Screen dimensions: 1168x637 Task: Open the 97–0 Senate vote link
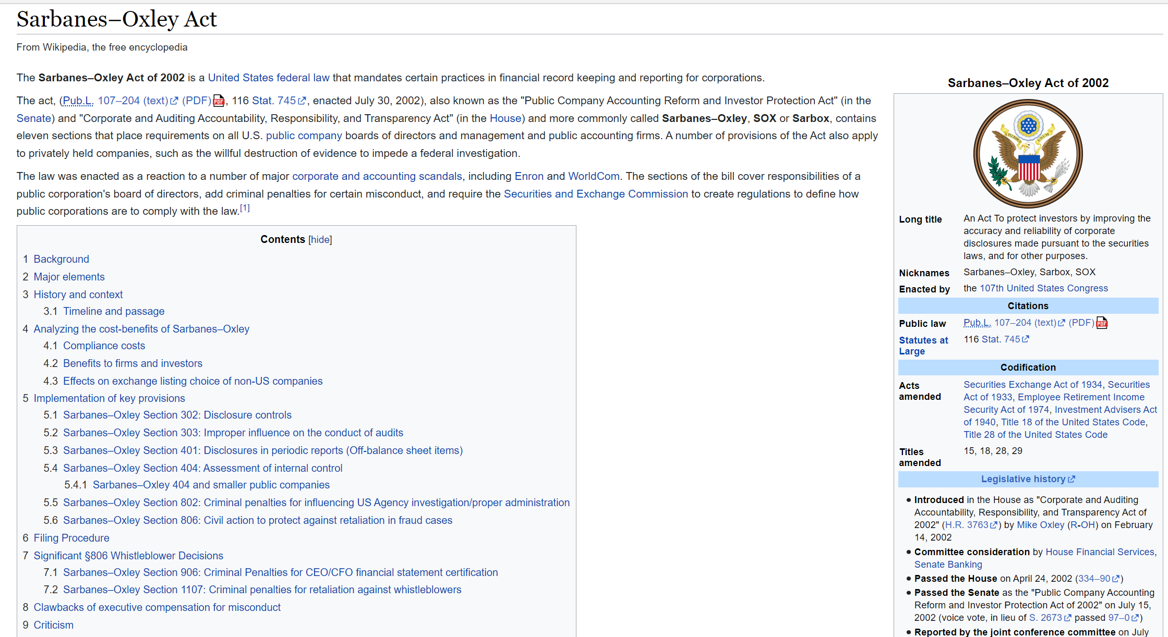[x=1124, y=618]
